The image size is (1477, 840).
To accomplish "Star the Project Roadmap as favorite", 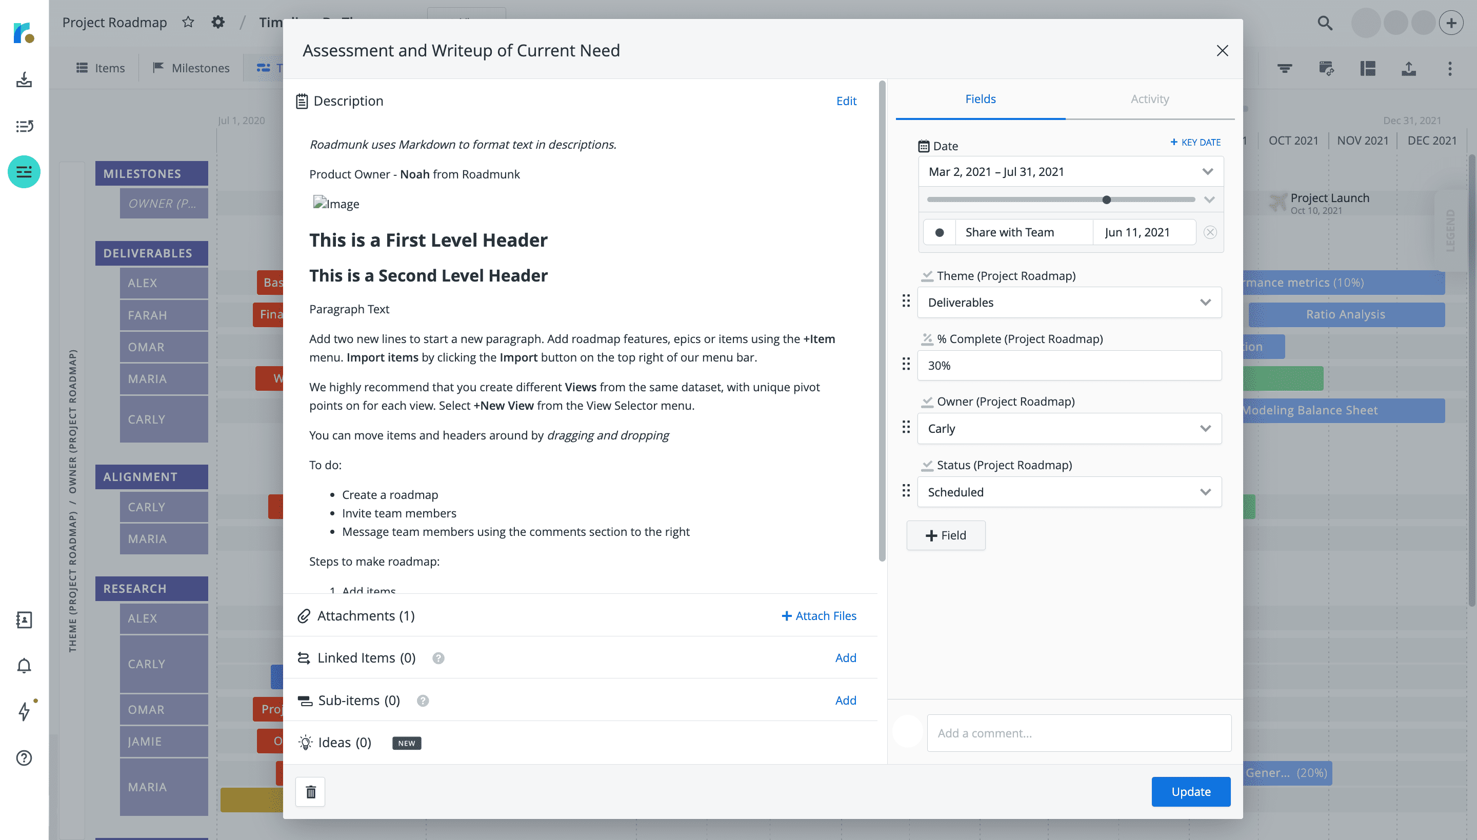I will (x=188, y=22).
